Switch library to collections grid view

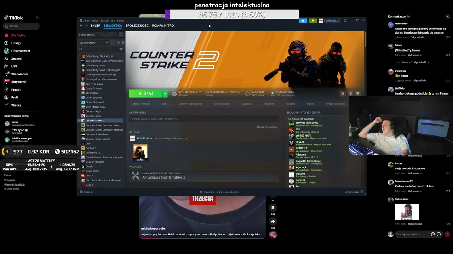tap(121, 35)
